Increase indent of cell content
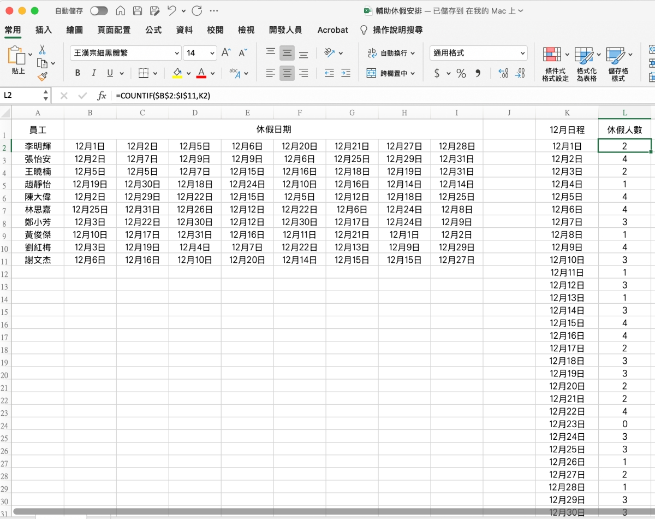This screenshot has width=655, height=519. click(346, 73)
